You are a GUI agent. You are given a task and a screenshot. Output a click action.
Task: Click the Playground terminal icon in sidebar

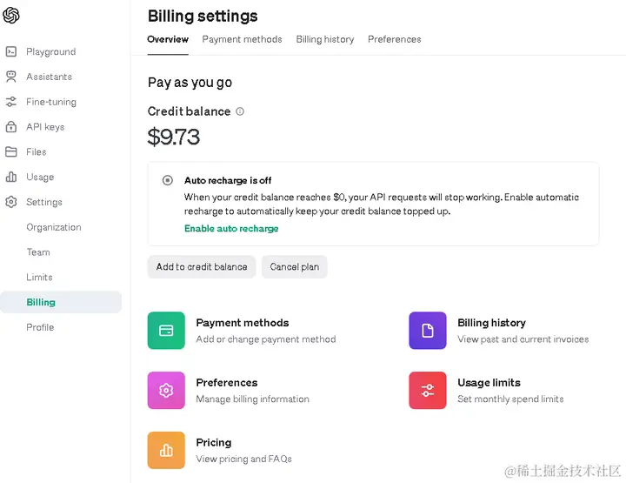(x=11, y=51)
